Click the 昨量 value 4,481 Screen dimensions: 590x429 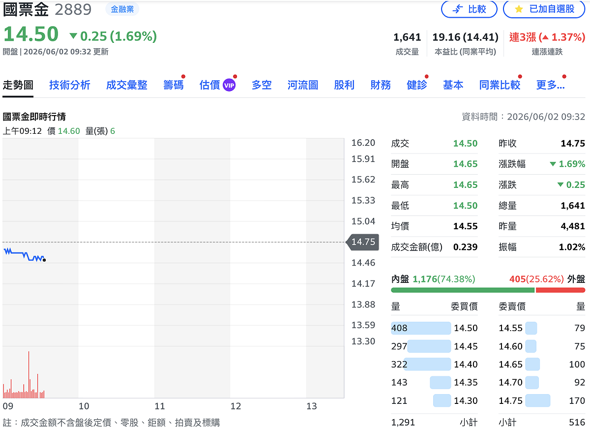coord(573,226)
